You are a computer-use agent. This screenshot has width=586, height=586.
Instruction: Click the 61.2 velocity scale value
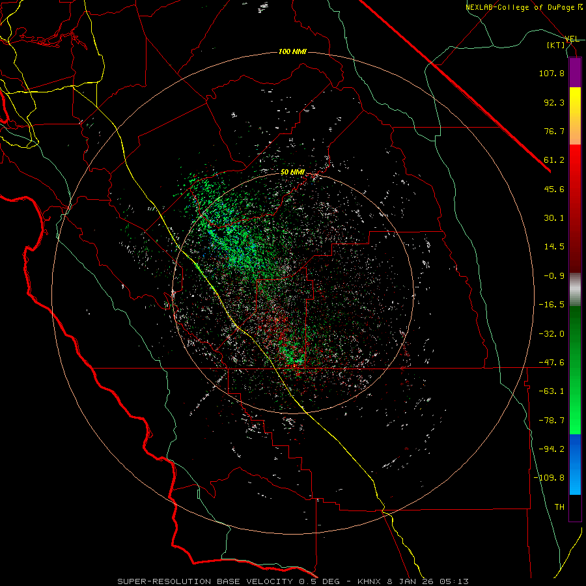click(x=554, y=160)
